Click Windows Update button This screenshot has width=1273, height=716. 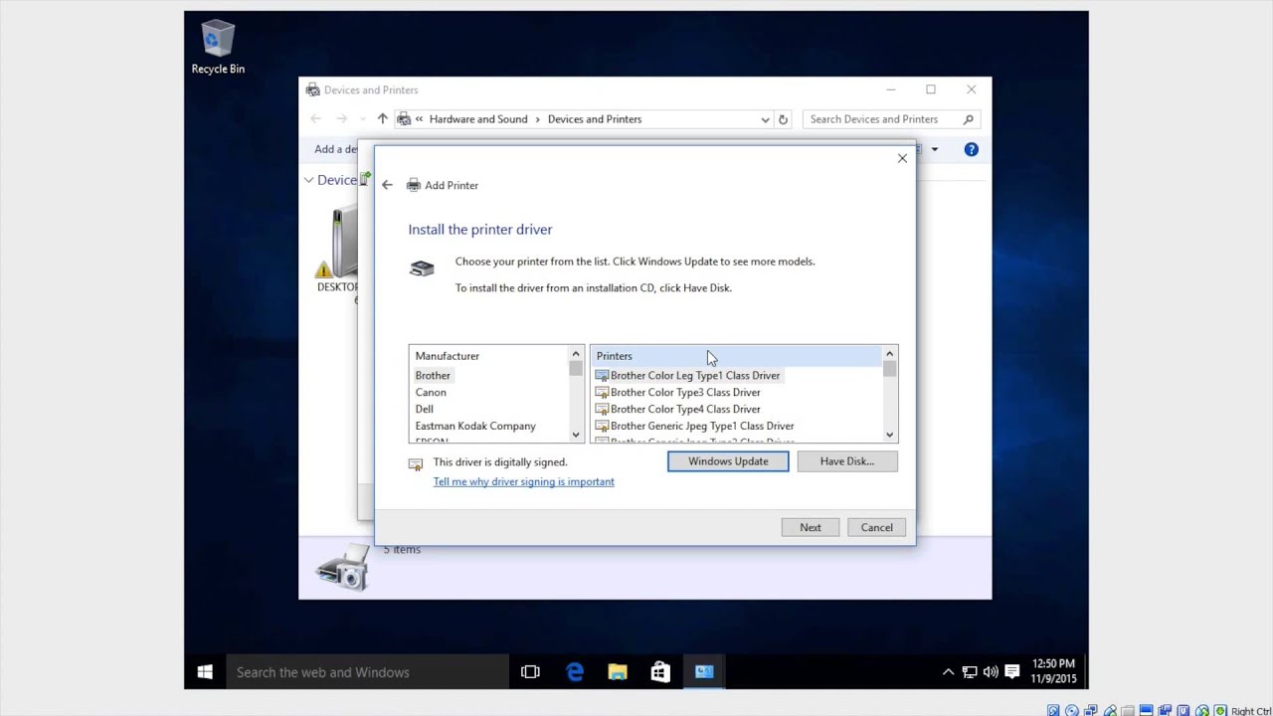click(x=728, y=461)
